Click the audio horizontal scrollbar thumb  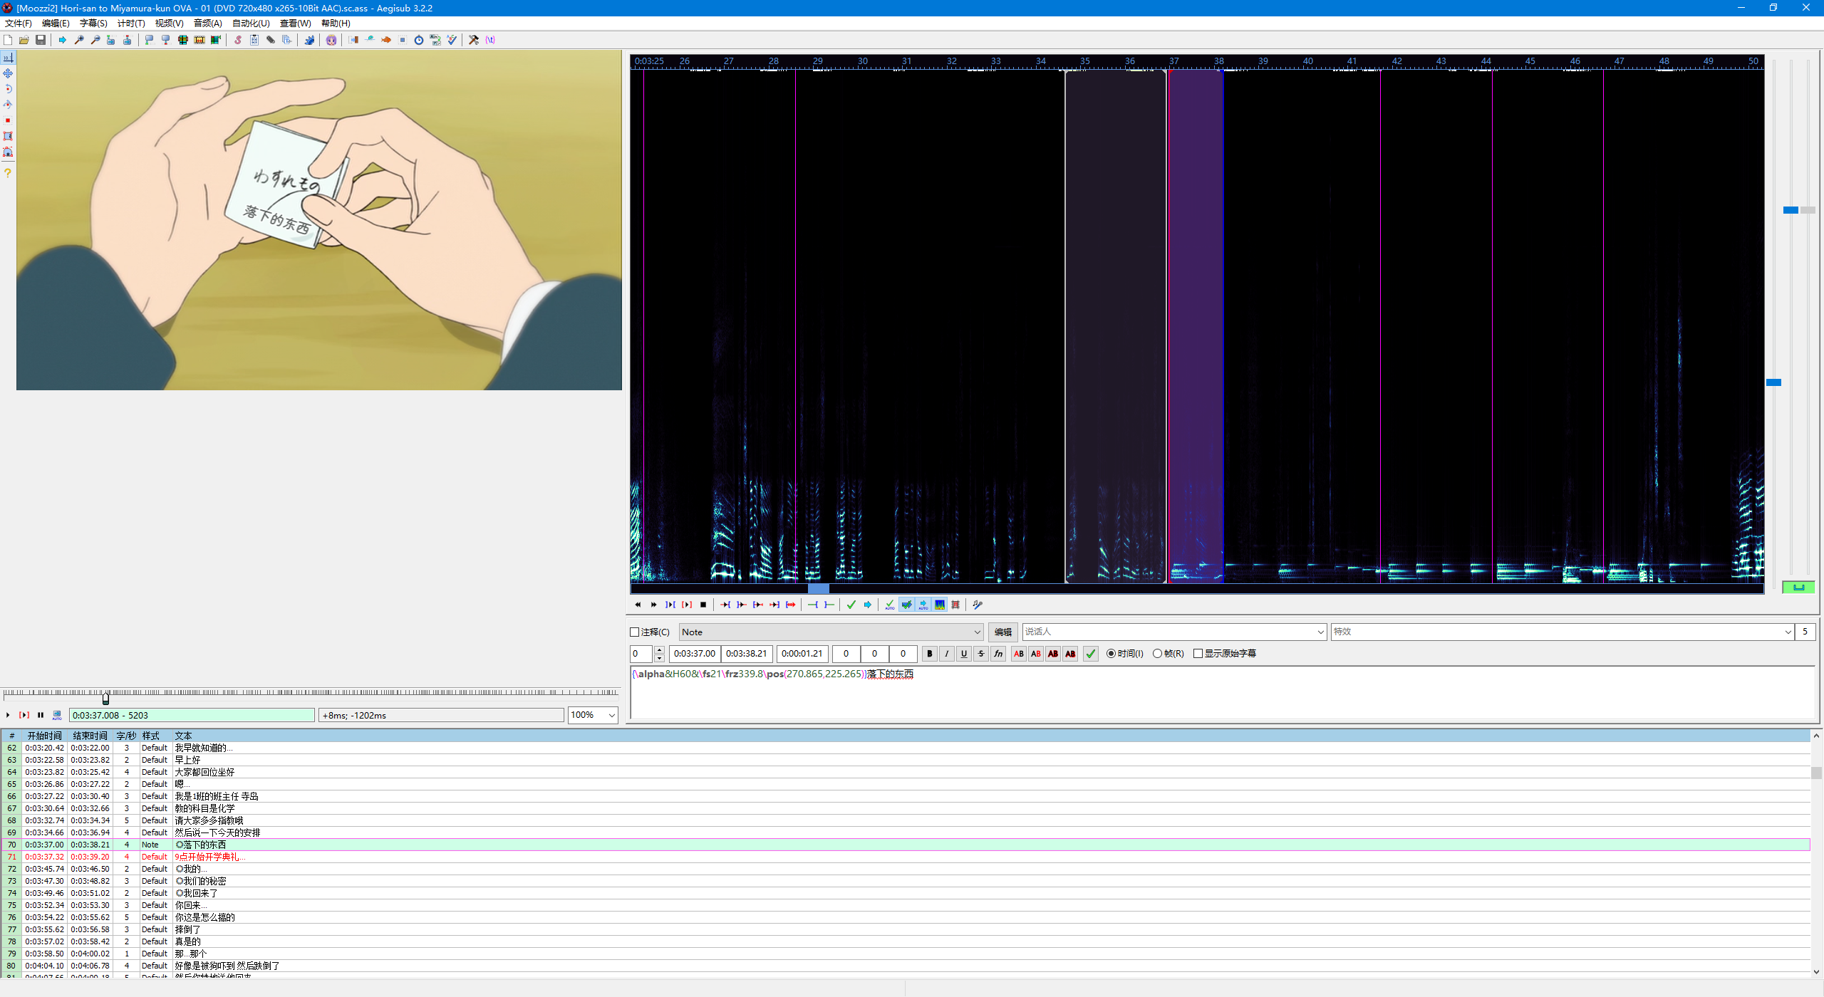818,588
